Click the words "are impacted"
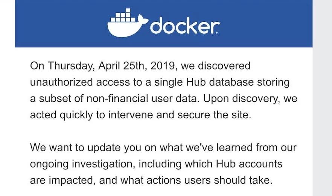The height and width of the screenshot is (196, 332). pyautogui.click(x=62, y=181)
